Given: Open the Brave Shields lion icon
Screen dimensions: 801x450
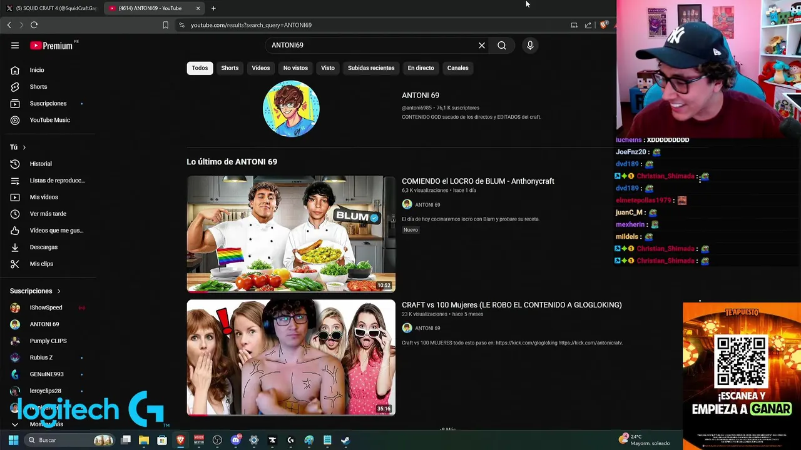Looking at the screenshot, I should pos(603,25).
